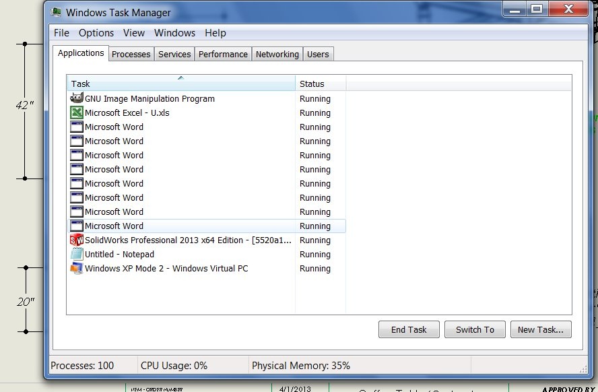Select the Untitled - Notepad task

[x=206, y=254]
